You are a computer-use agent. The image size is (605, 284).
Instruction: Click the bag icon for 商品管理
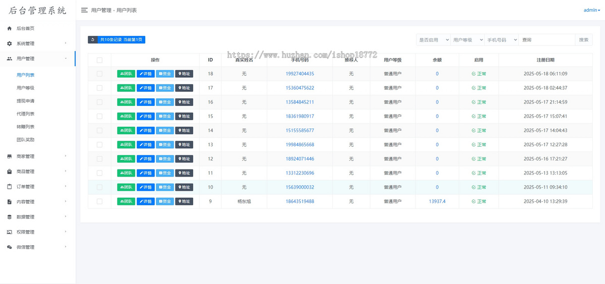[9, 172]
